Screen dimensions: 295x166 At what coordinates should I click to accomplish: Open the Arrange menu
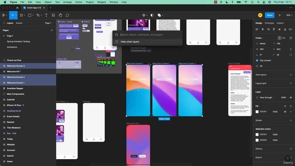click(67, 2)
